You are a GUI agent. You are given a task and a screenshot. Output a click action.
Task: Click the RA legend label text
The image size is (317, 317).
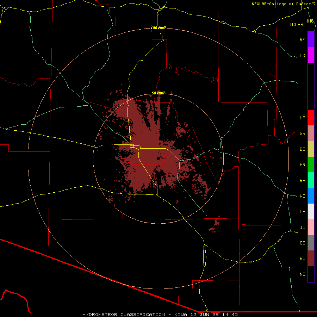302,181
